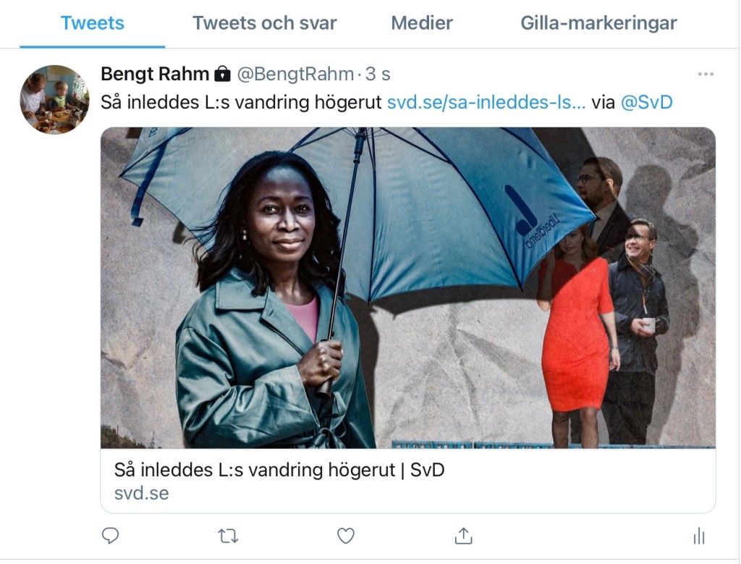Select the Medier tab
This screenshot has width=741, height=564.
click(x=422, y=23)
